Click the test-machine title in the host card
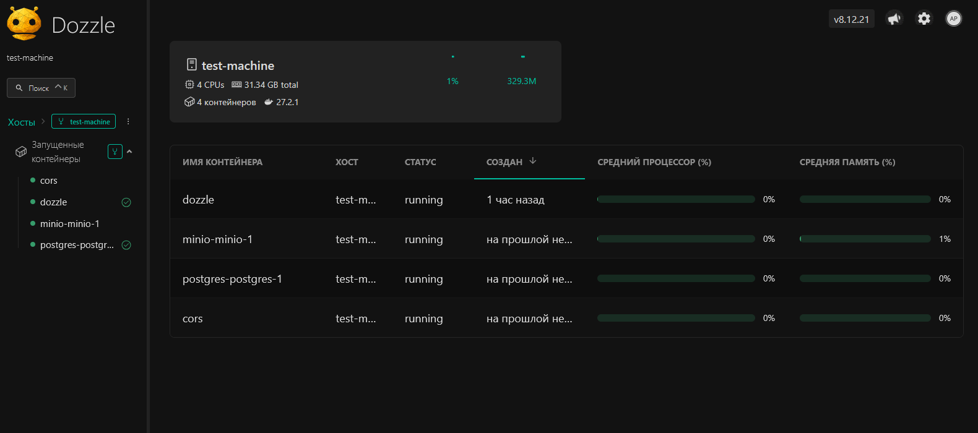Screen dimensions: 978x433 tap(238, 66)
